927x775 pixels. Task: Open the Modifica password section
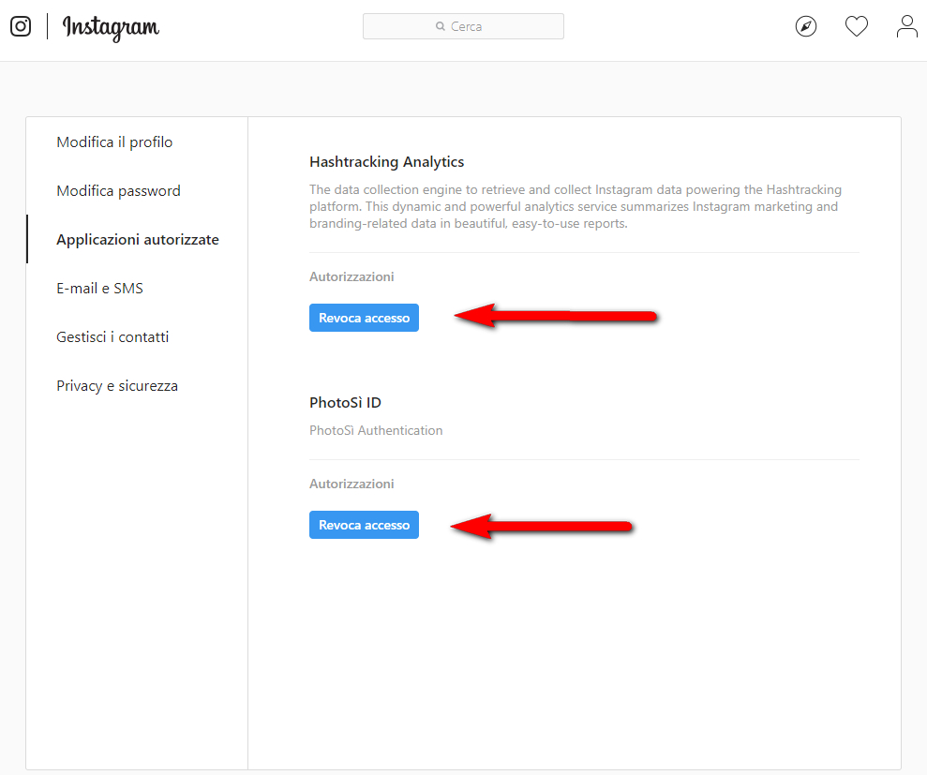118,190
